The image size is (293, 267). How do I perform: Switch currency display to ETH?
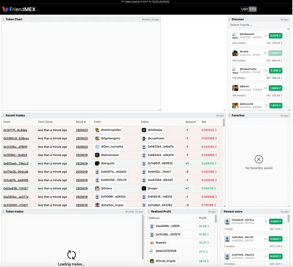pyautogui.click(x=253, y=9)
